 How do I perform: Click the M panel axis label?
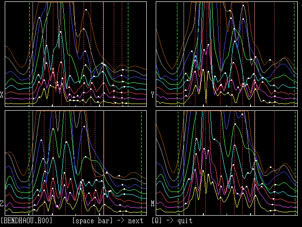[x=152, y=204]
